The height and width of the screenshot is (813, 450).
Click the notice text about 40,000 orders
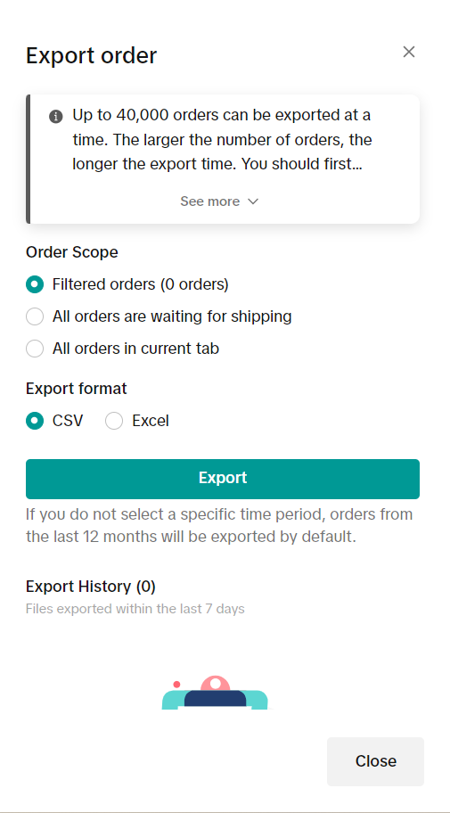point(222,139)
